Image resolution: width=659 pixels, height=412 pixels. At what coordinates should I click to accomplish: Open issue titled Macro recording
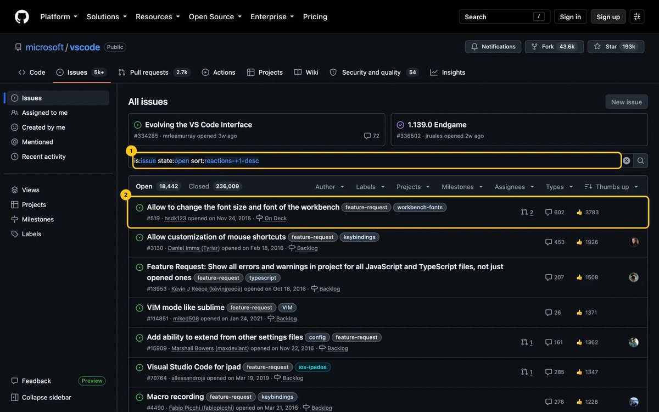tap(175, 397)
